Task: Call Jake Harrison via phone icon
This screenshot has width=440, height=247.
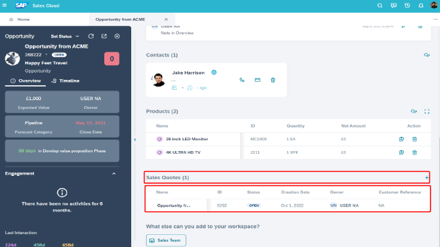Action: coord(242,80)
